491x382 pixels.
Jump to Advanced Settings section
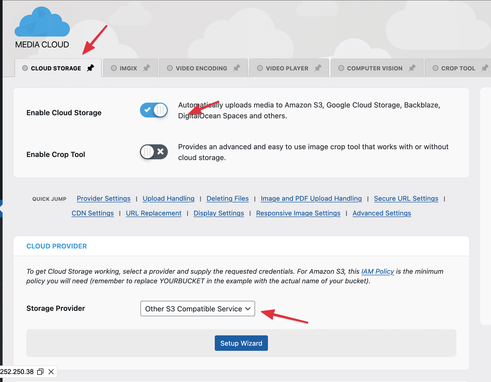[x=382, y=213]
